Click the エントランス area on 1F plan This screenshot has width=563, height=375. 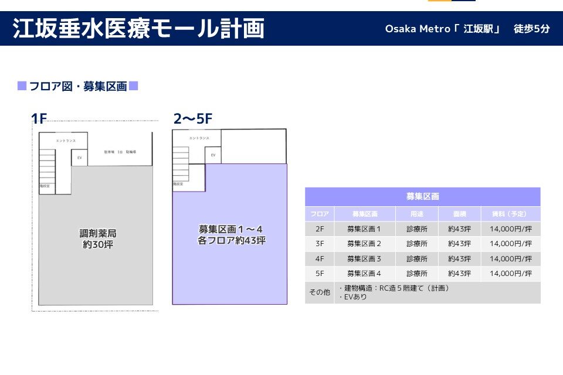tap(66, 141)
